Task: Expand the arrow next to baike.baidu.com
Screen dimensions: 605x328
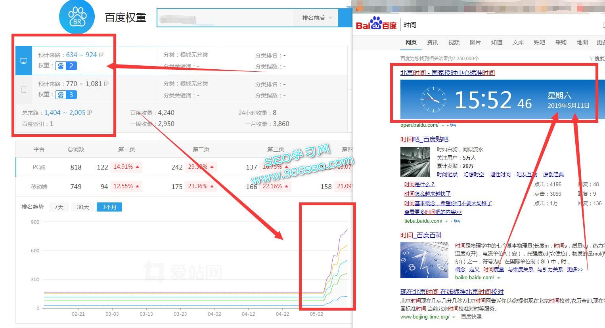Action: [498, 278]
